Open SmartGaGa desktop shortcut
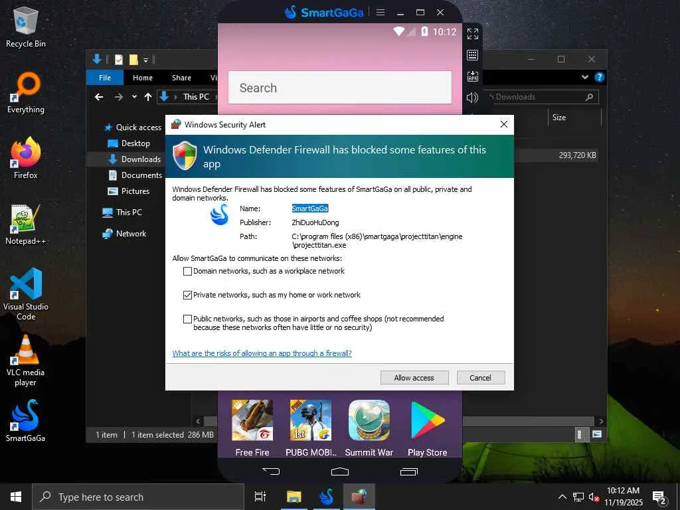The image size is (680, 510). [x=26, y=420]
